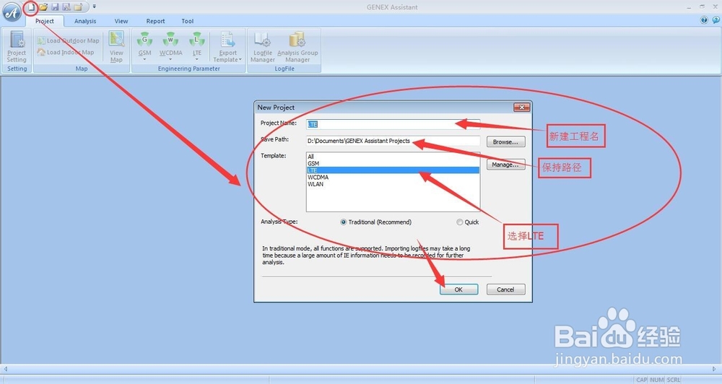This screenshot has width=722, height=384.
Task: Open Logfile Manager
Action: click(263, 46)
